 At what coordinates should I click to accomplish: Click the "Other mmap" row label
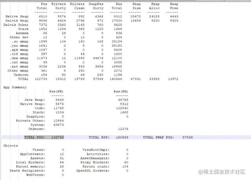[18, 71]
